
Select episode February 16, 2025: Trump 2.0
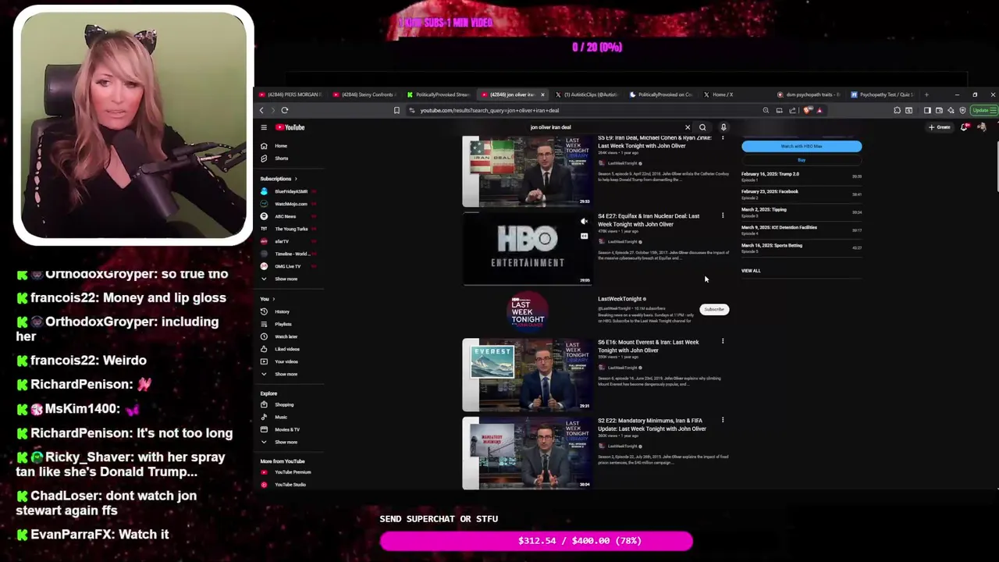coord(802,176)
